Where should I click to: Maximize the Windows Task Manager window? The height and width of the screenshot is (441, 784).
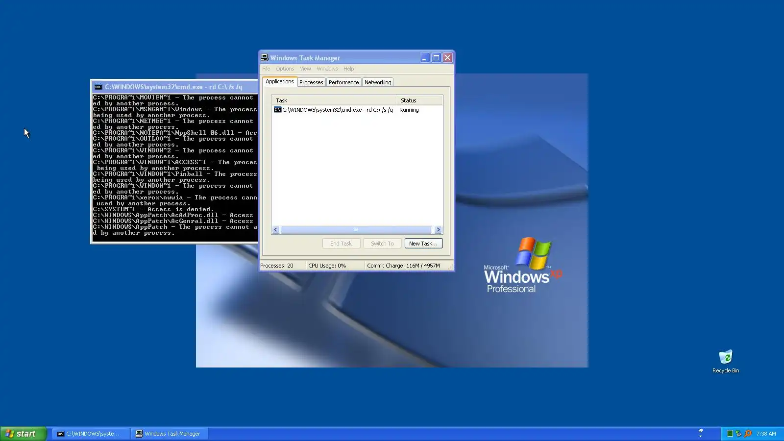436,58
